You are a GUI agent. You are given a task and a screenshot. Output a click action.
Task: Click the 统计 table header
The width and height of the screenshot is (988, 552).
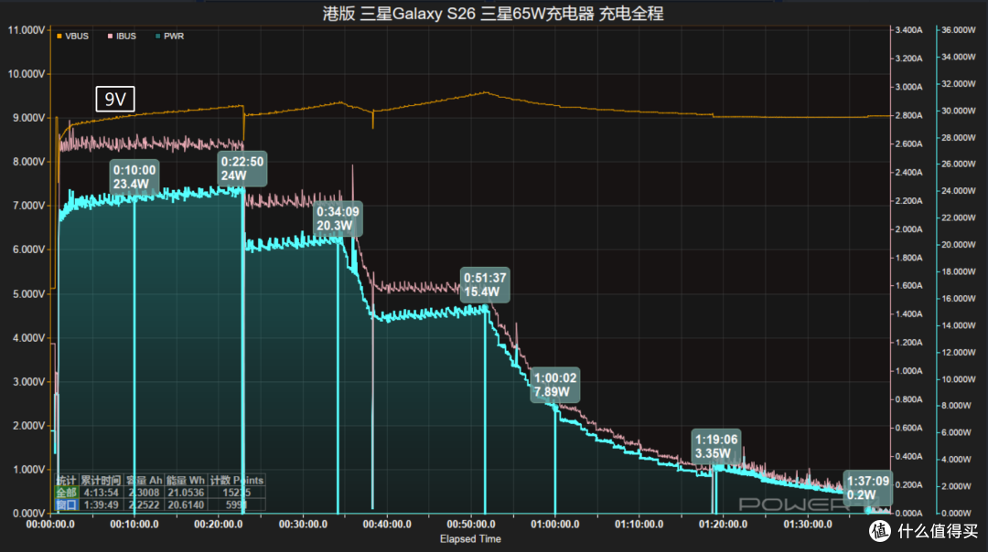(66, 480)
